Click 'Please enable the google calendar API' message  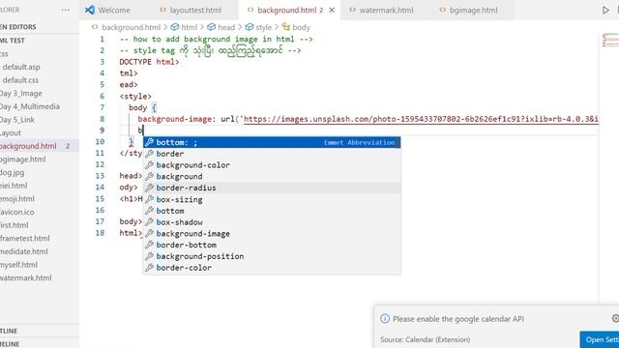(x=457, y=319)
